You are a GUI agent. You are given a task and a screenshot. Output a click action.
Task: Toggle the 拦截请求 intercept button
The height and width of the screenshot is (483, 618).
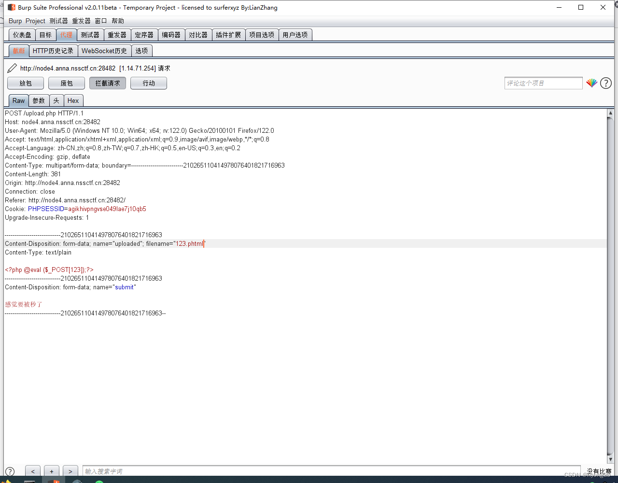click(x=108, y=83)
